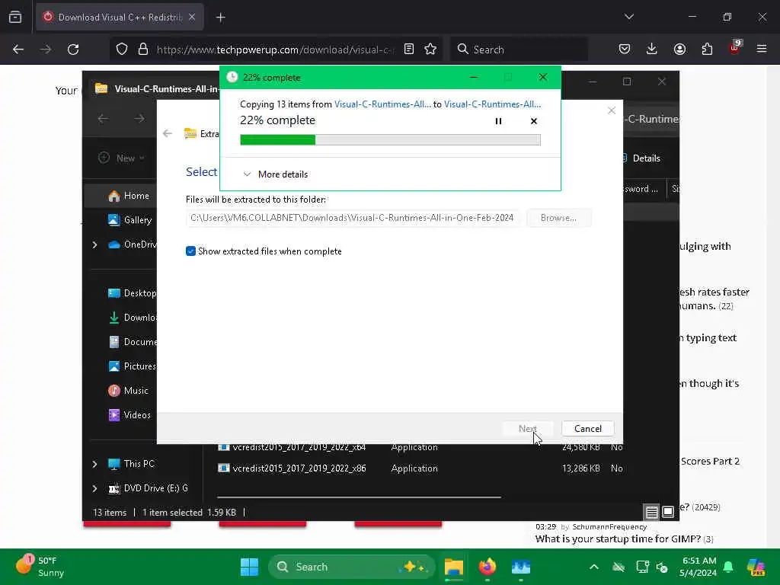
Task: Open Music folder in Explorer sidebar
Action: pos(128,391)
